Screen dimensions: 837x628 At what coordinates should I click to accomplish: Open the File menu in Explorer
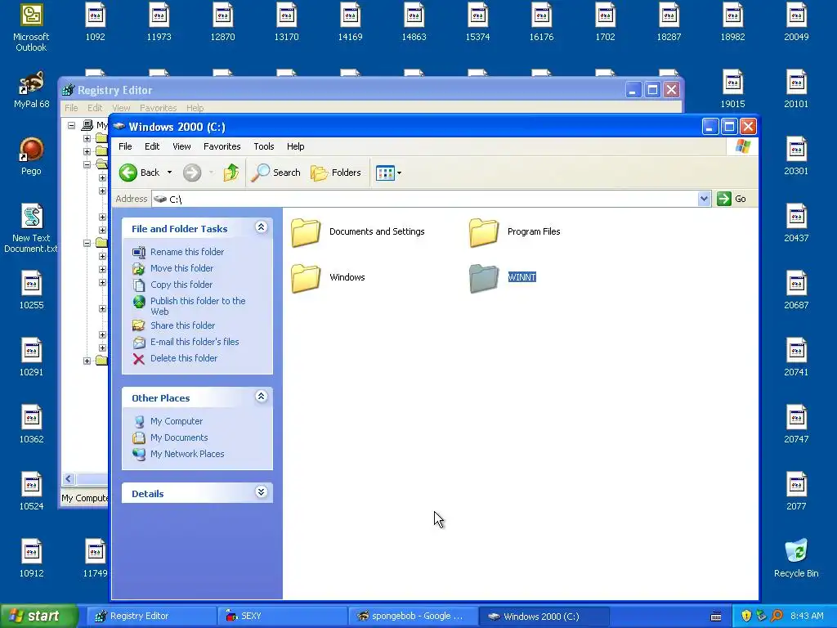tap(125, 146)
